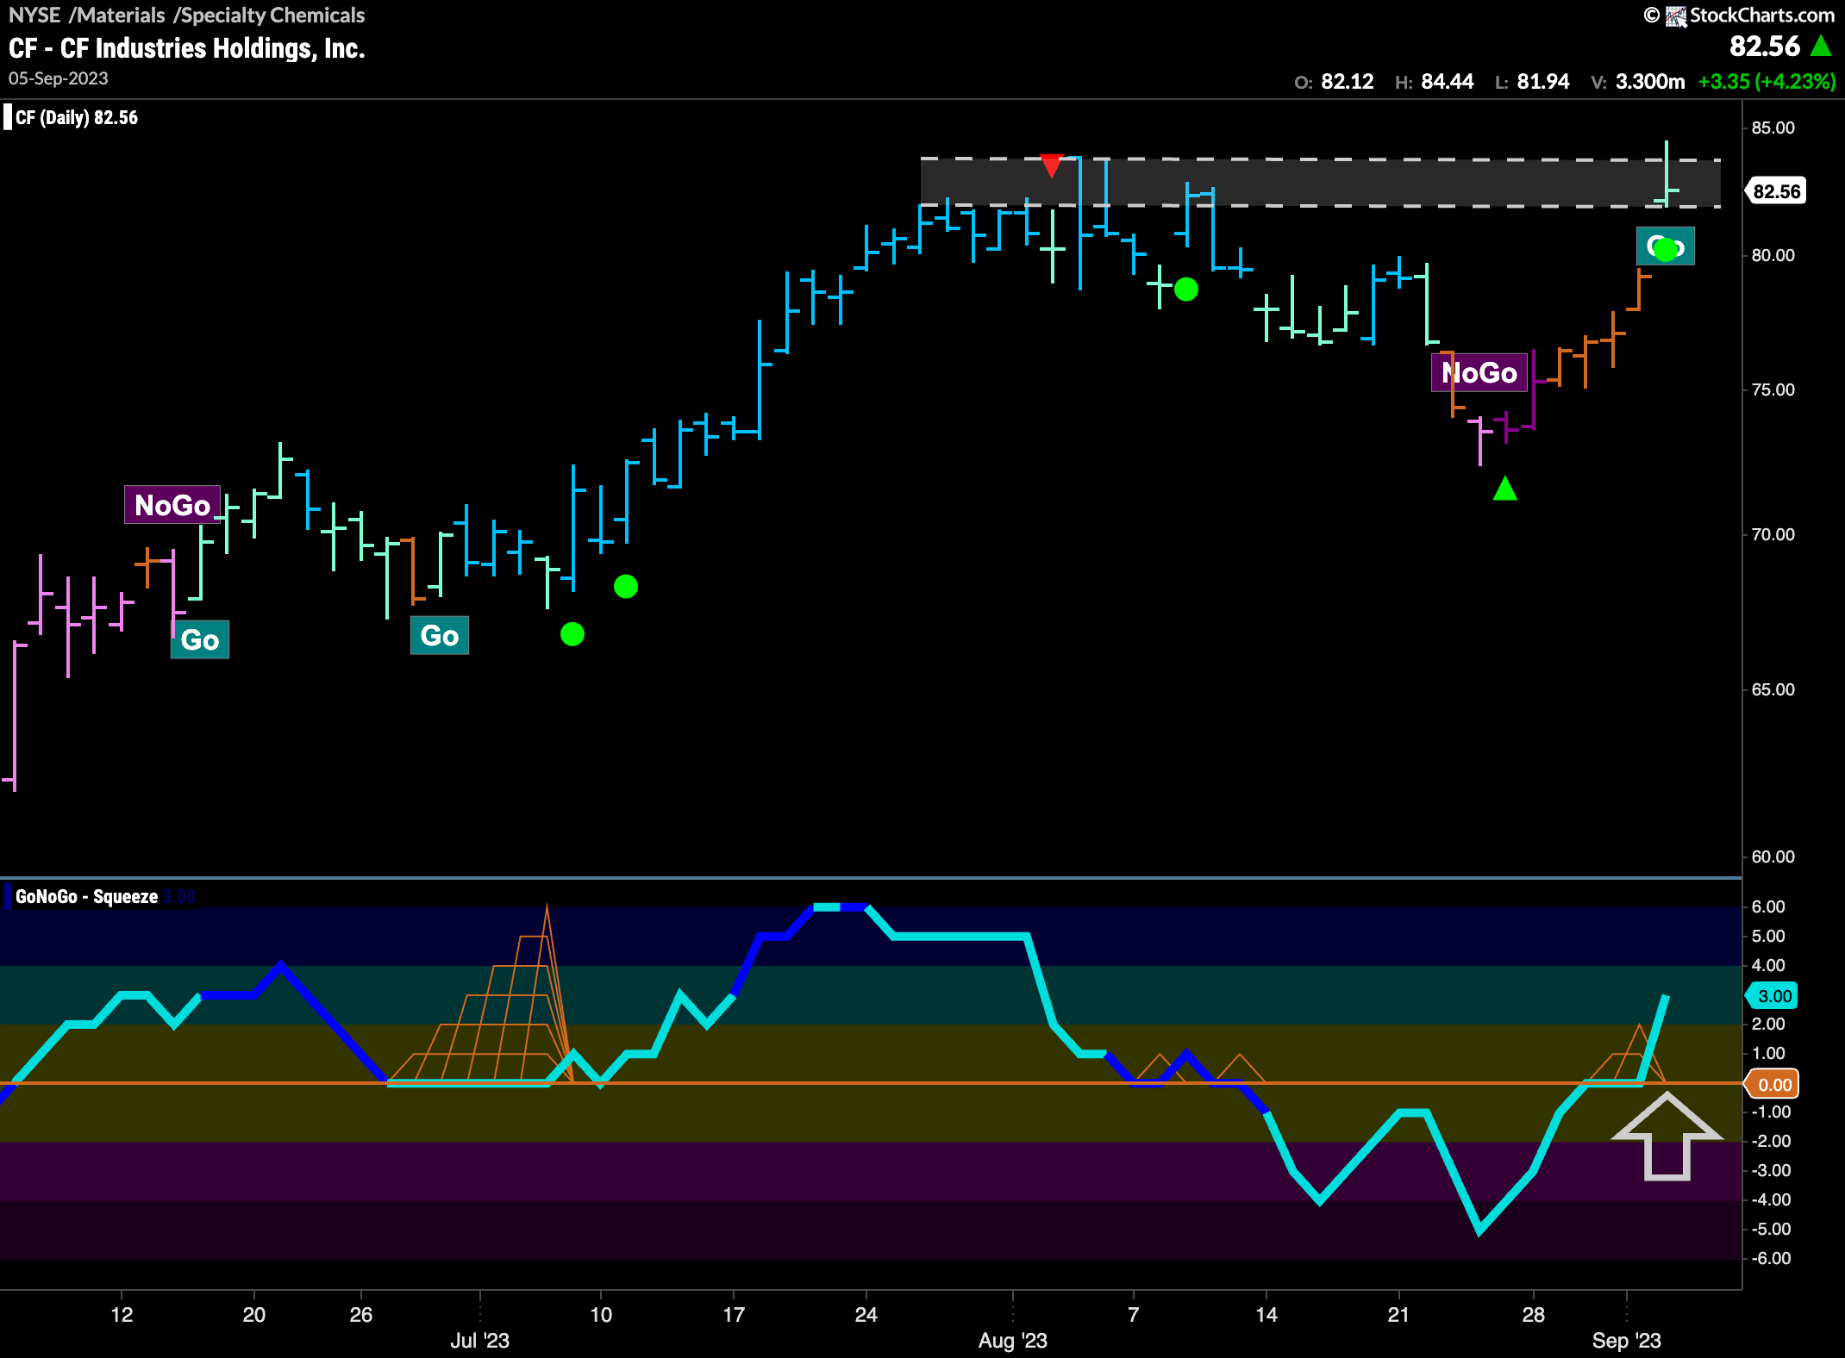The height and width of the screenshot is (1358, 1845).
Task: Click the green dot near the July 11 bar
Action: (626, 587)
